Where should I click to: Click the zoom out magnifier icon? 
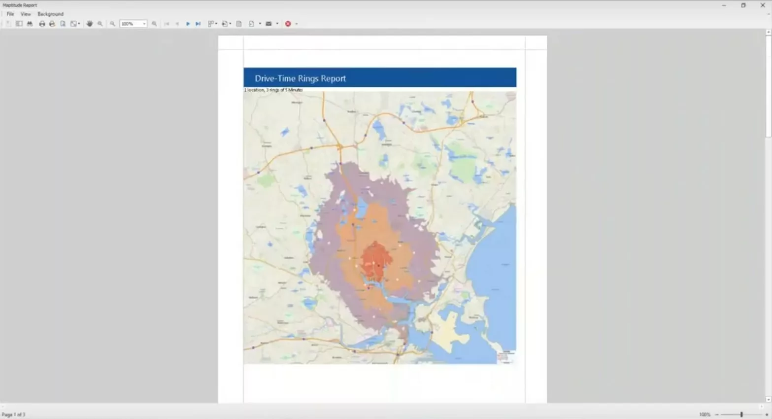(112, 24)
